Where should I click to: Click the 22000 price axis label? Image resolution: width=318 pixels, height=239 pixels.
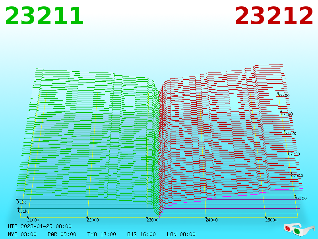tap(93, 220)
